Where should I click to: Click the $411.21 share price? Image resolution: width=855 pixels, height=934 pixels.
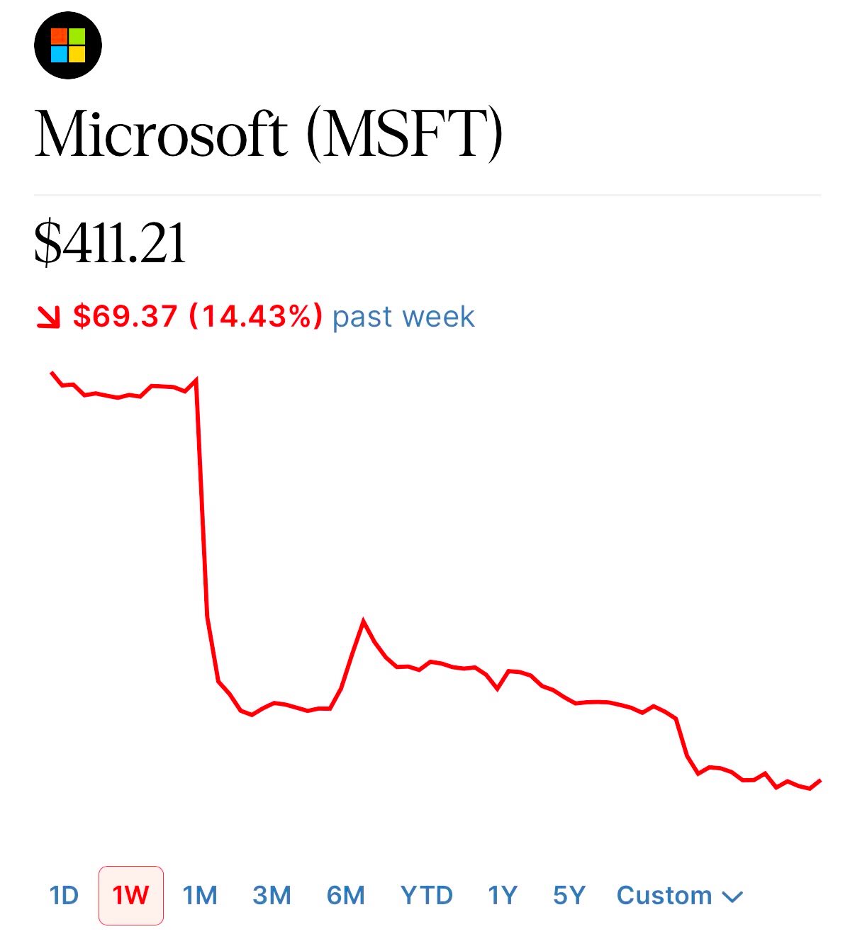[111, 244]
